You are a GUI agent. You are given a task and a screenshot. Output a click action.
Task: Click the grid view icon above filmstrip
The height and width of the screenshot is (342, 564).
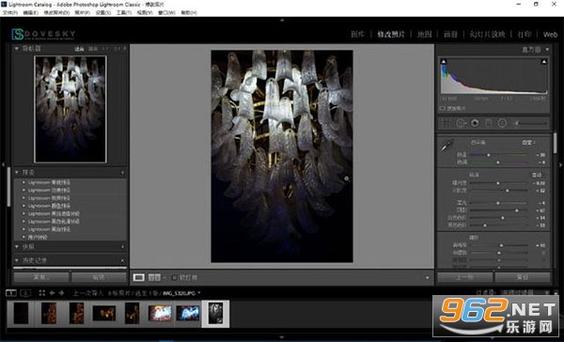click(x=41, y=293)
